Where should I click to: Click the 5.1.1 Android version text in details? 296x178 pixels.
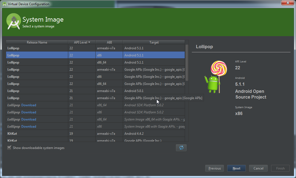click(240, 84)
